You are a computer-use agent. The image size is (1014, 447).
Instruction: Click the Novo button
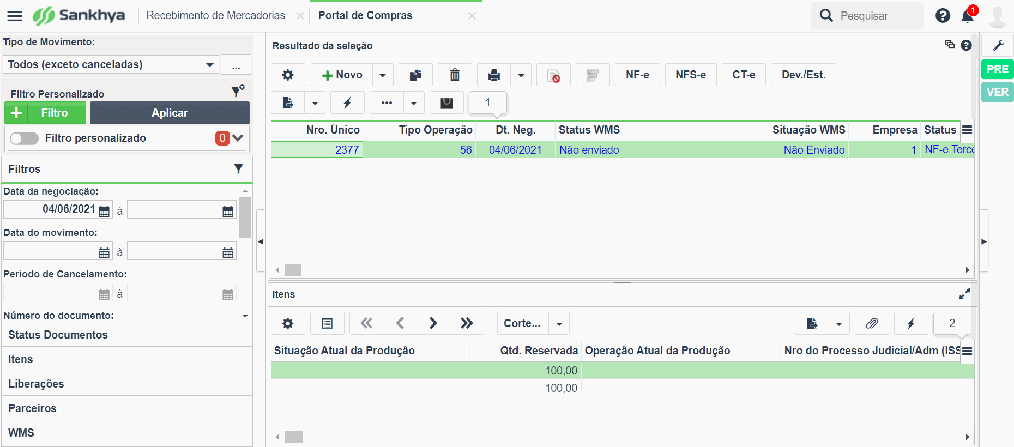(x=342, y=75)
